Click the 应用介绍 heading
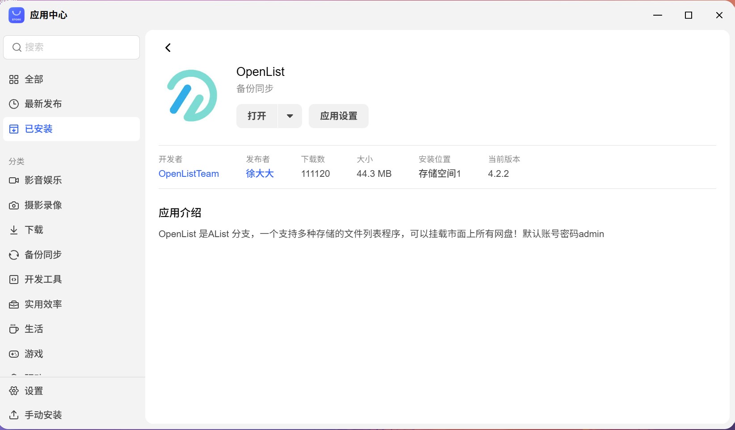 (180, 213)
